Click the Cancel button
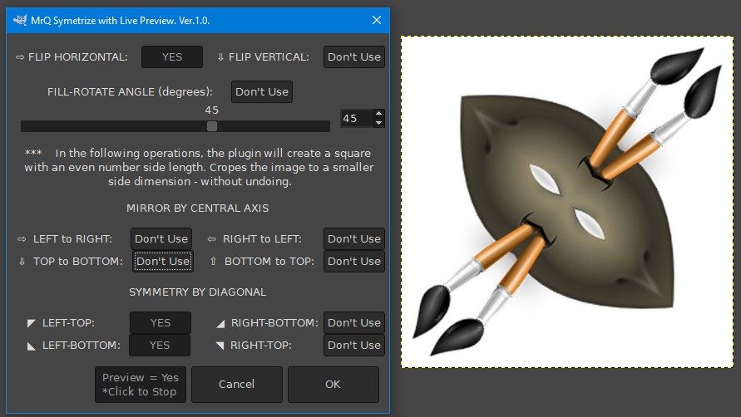 (237, 385)
